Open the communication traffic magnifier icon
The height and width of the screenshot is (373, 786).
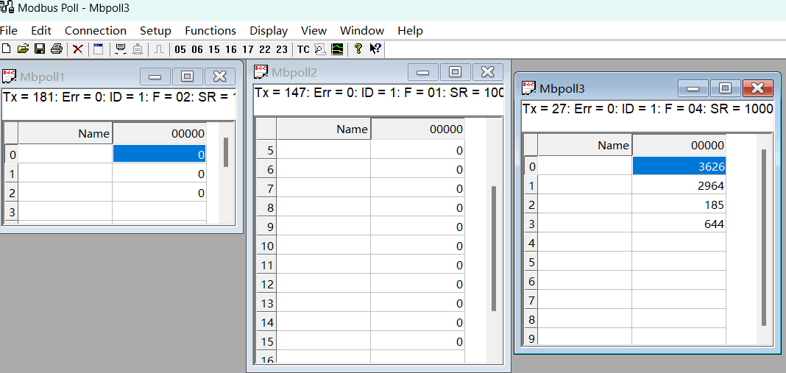click(x=320, y=49)
